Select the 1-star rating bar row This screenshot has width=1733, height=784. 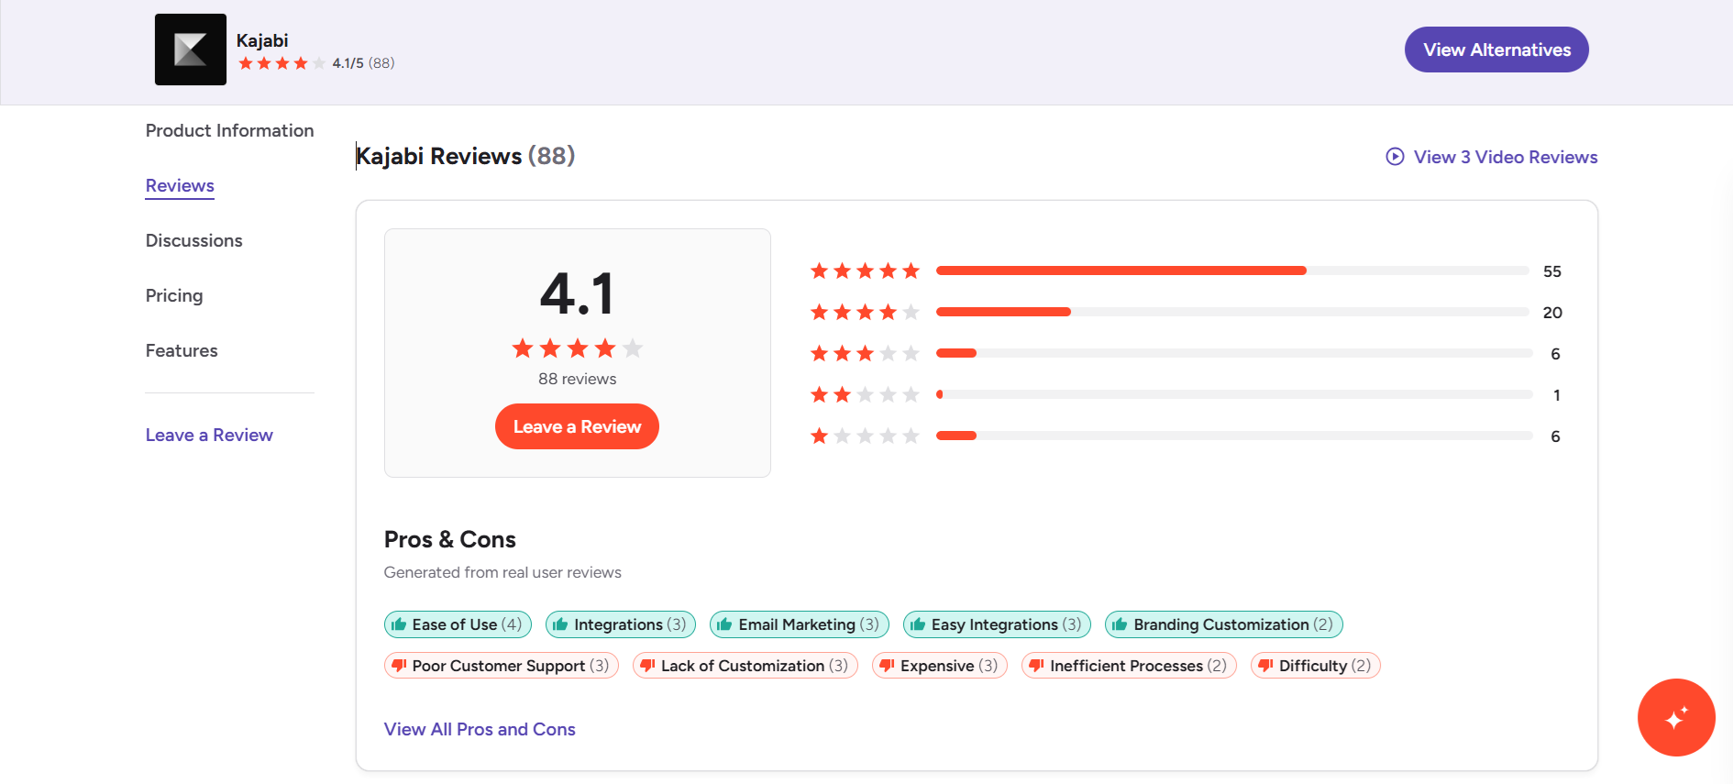coord(1234,436)
